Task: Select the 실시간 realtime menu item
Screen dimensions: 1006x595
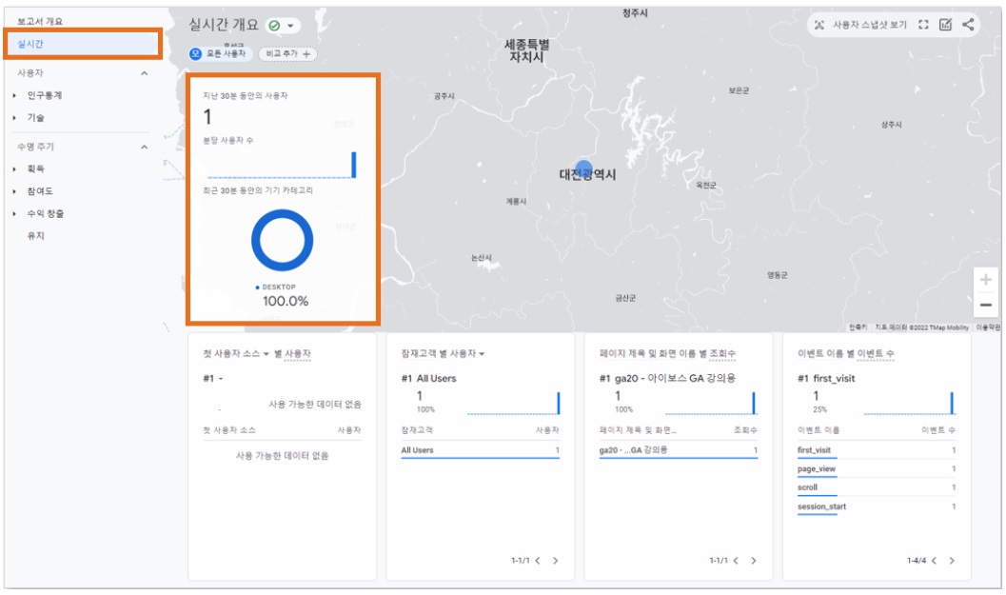Action: point(82,44)
